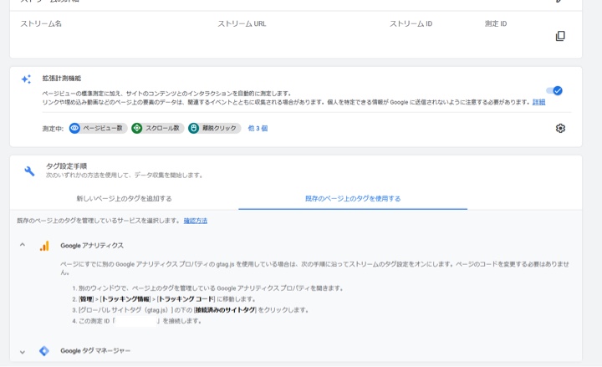Copy the measurement ID with the copy icon
602x367 pixels.
click(x=560, y=36)
